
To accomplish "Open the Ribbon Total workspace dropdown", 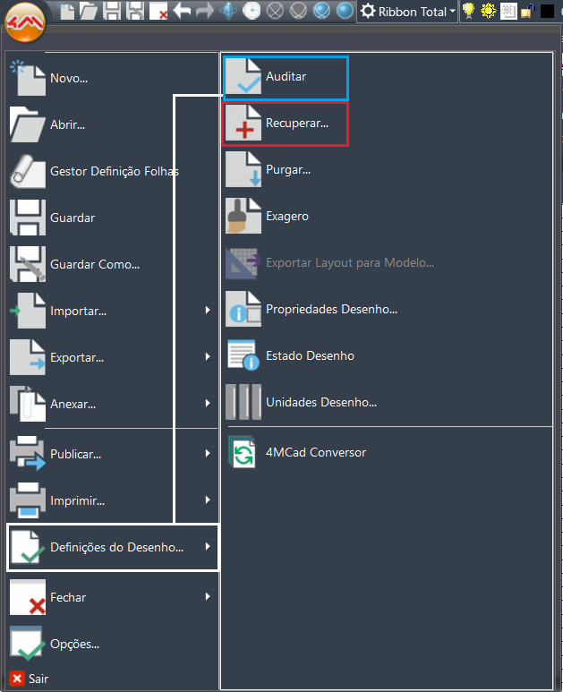I will (407, 12).
